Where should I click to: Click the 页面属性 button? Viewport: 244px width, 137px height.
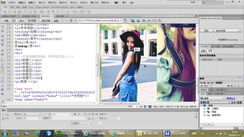(77, 124)
